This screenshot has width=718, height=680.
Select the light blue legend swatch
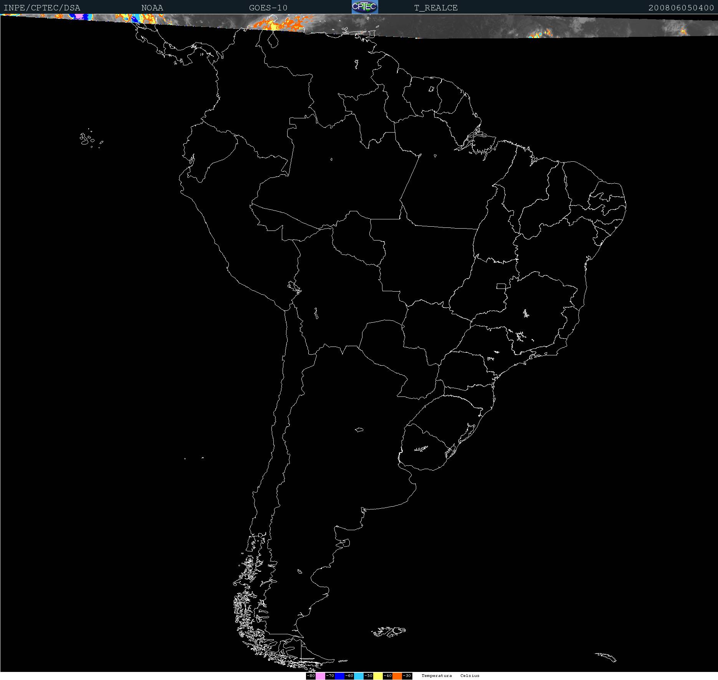click(359, 676)
